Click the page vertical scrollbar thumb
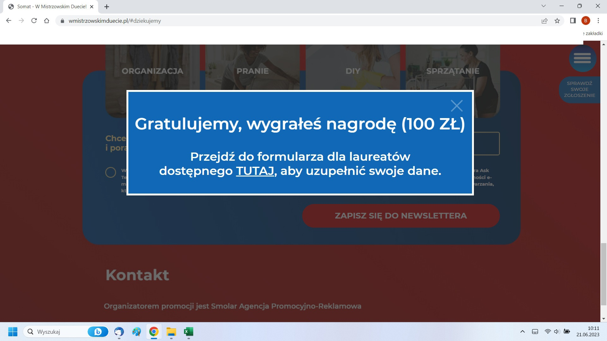607x341 pixels. (x=604, y=274)
